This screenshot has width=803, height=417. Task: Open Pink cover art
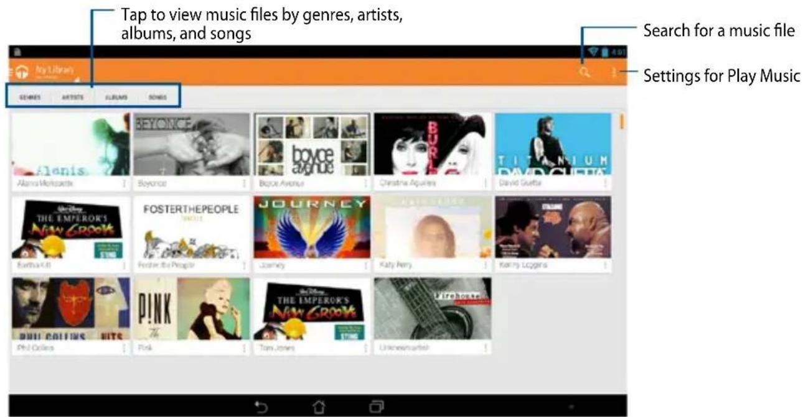[x=192, y=309]
